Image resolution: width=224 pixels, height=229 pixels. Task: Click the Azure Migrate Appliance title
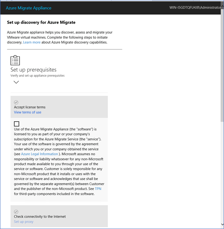[x=29, y=8]
